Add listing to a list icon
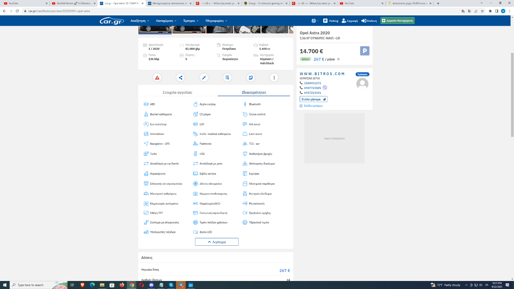The image size is (514, 289). click(227, 77)
